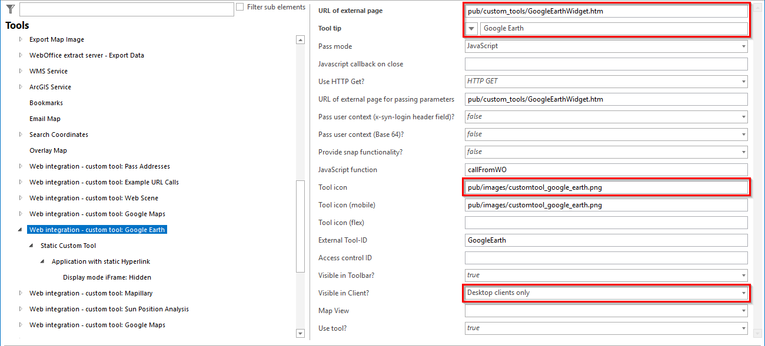
Task: Expand the WMS Service tree node
Action: tap(20, 71)
